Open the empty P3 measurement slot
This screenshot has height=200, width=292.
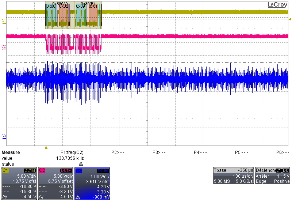point(159,152)
